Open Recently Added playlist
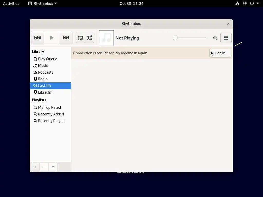 pos(50,114)
